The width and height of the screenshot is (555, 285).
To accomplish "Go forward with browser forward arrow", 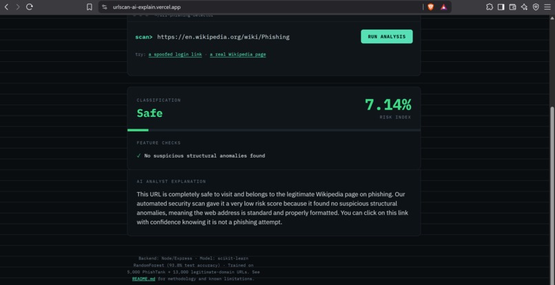I will click(x=18, y=7).
